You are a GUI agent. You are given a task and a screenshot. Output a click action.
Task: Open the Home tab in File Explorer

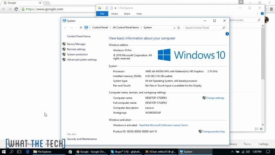click(x=114, y=14)
